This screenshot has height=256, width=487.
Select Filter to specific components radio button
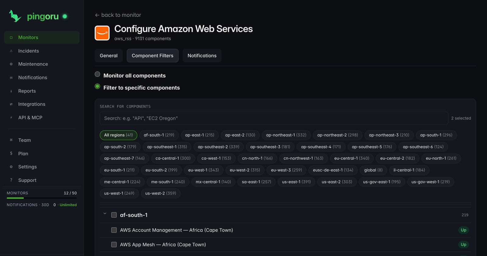[x=97, y=86]
